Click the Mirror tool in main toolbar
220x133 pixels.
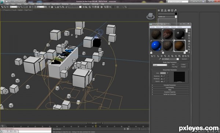click(x=84, y=7)
